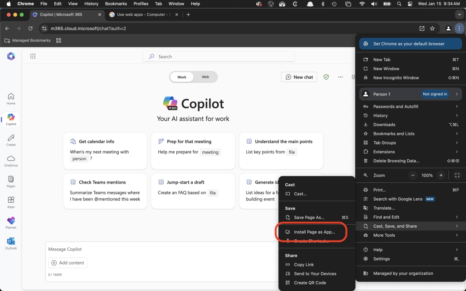Open Settings from the Chrome menu
466x291 pixels.
tap(410, 259)
